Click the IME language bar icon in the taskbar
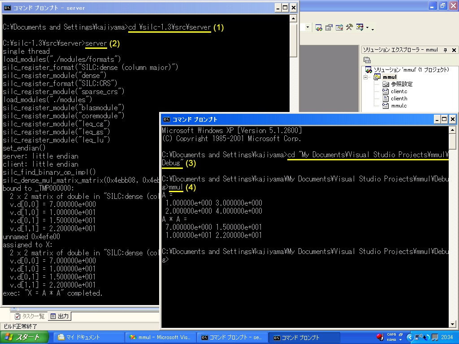Screen dimensions: 459x344 point(380,337)
